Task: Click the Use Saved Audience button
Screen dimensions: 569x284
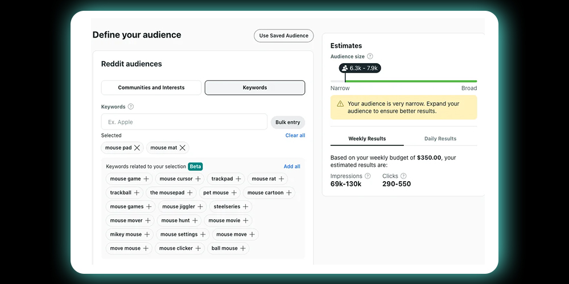Action: click(x=283, y=36)
